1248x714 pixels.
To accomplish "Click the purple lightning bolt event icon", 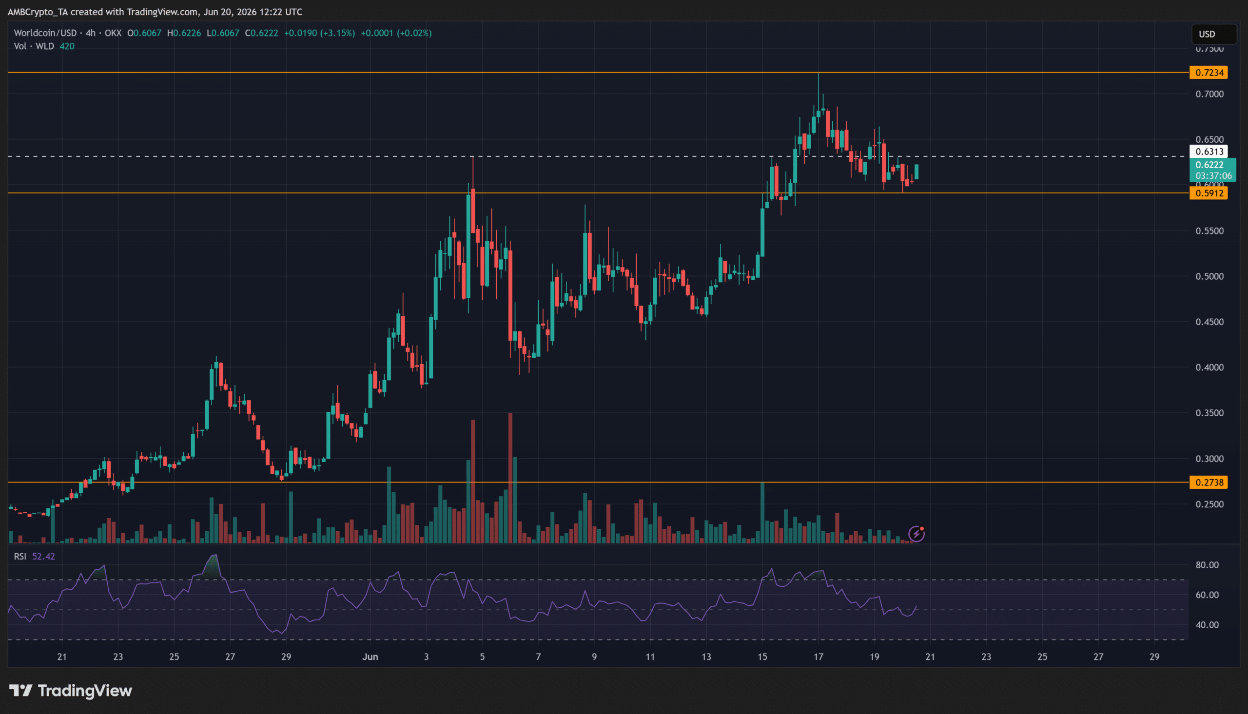I will [916, 534].
